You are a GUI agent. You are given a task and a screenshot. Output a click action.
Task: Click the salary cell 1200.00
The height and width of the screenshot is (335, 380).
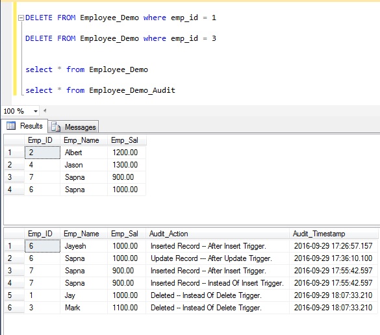(x=127, y=153)
